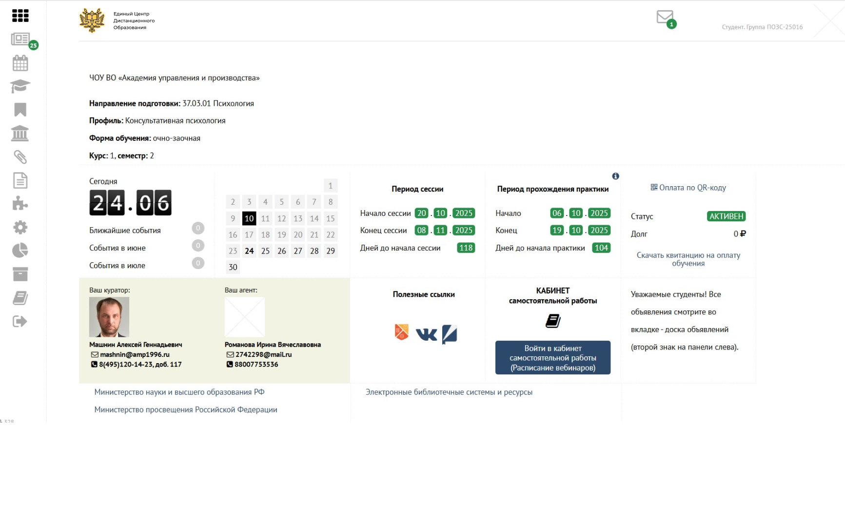Click the 104 days until practice badge

(x=601, y=248)
